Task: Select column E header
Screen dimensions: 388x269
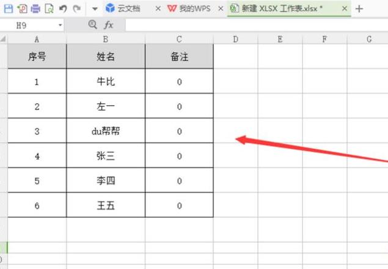Action: (x=280, y=39)
